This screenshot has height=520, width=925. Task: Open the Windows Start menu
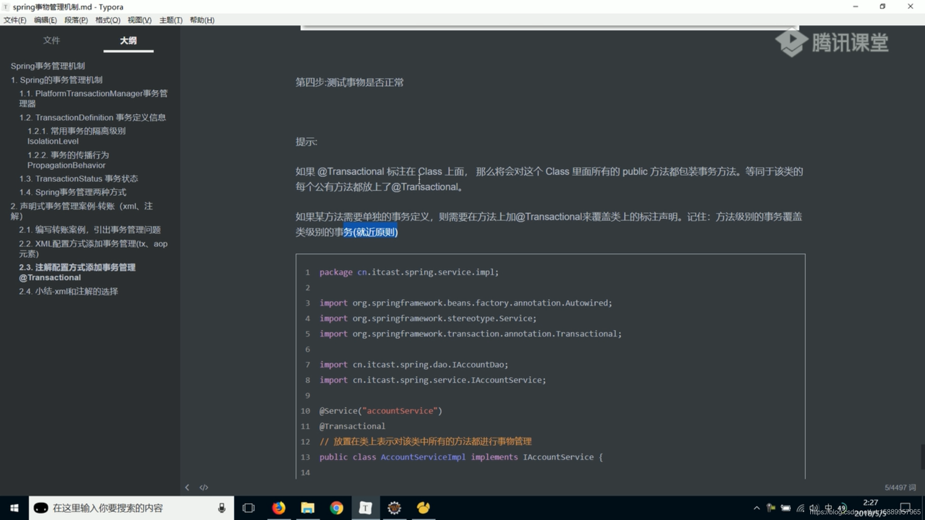pyautogui.click(x=14, y=508)
